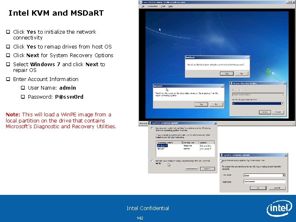The width and height of the screenshot is (296, 222).
Task: Select the MSDaRT row in operating system list
Action: (185, 149)
